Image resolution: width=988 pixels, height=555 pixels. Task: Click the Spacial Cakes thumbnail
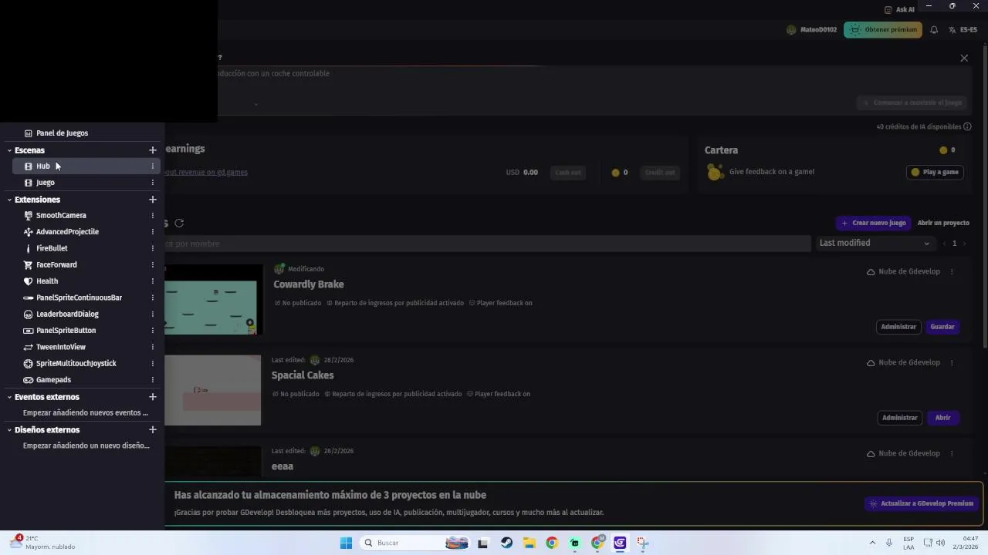tap(212, 390)
